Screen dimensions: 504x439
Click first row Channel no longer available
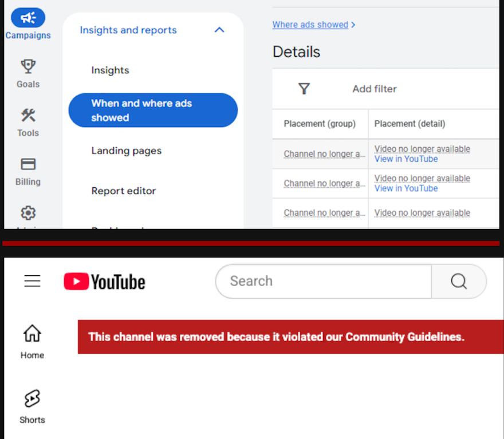pyautogui.click(x=324, y=154)
